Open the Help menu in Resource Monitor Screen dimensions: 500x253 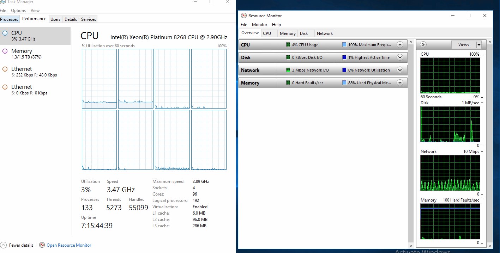[276, 25]
